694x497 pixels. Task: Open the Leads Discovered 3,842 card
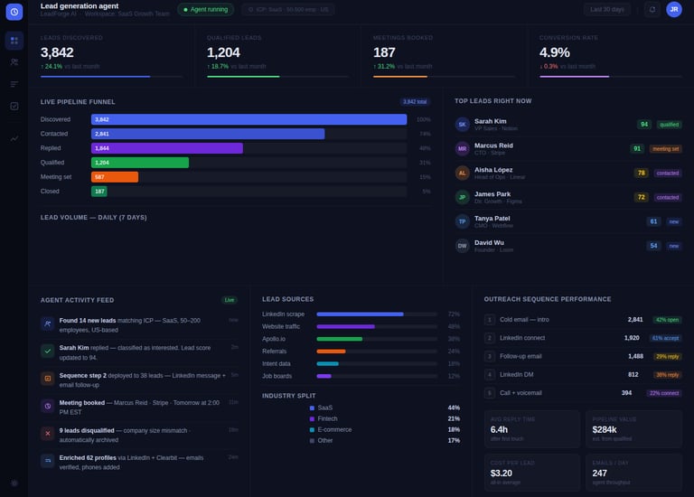[x=111, y=56]
